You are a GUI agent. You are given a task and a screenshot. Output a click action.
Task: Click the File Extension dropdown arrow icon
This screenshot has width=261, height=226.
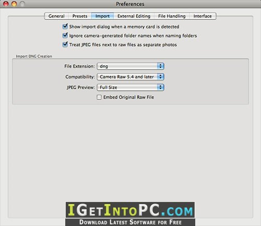160,66
